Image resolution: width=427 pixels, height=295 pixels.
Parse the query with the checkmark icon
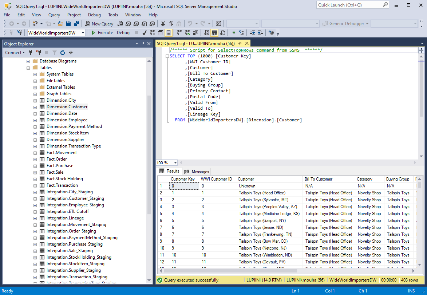point(144,33)
